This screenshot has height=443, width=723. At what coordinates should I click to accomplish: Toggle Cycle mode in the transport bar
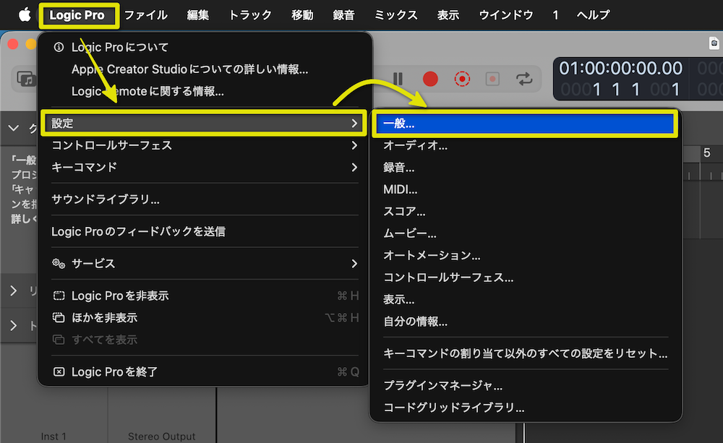(526, 79)
